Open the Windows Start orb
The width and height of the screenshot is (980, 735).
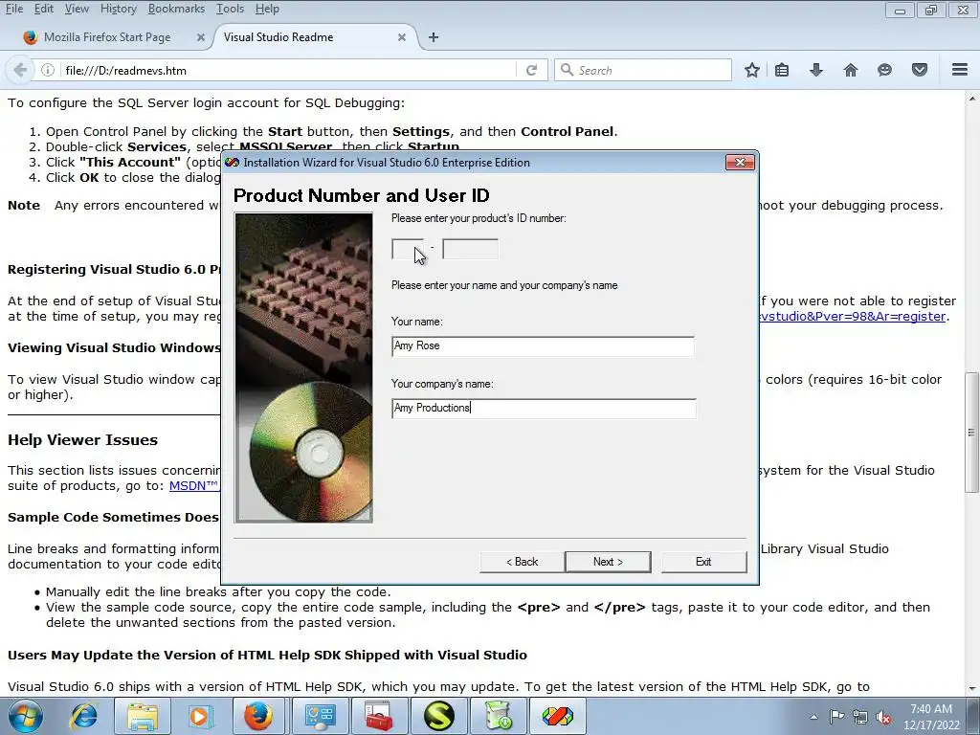25,716
